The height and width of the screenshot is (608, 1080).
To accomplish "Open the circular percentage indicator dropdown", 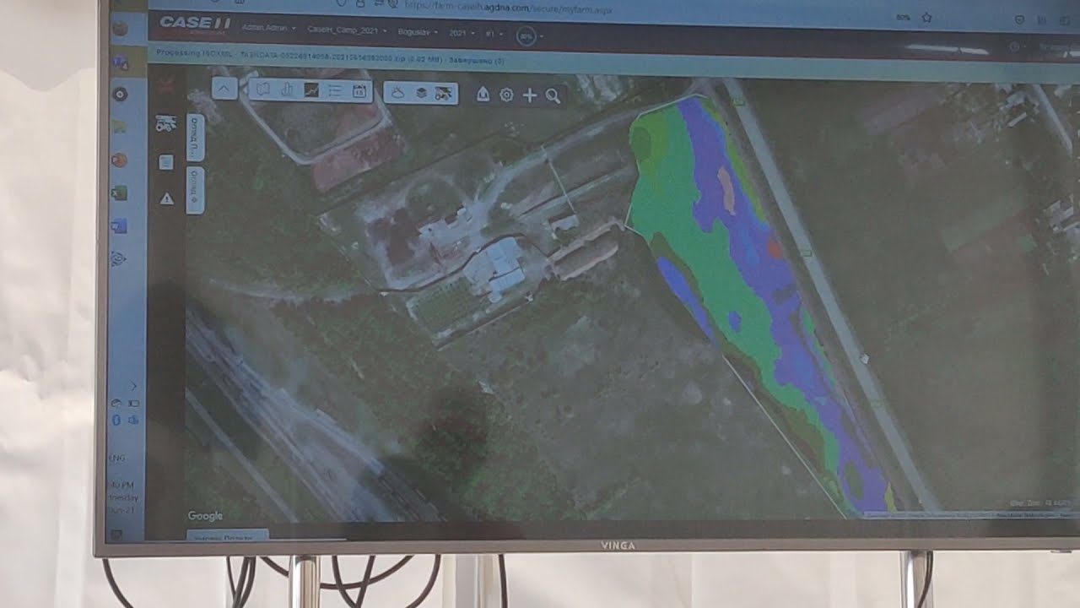I will (530, 36).
